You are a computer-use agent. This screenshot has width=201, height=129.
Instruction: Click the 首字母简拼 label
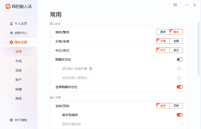pyautogui.click(x=70, y=115)
